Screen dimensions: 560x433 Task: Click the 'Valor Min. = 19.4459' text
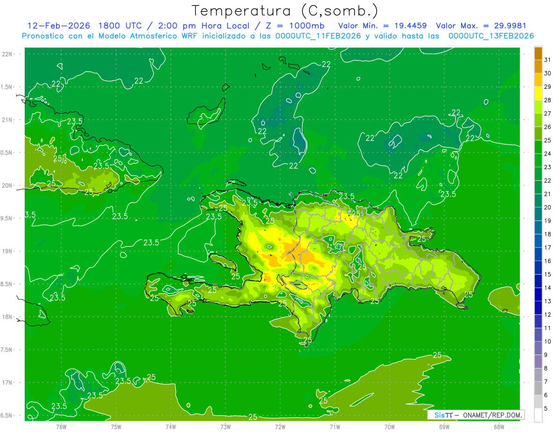(383, 26)
